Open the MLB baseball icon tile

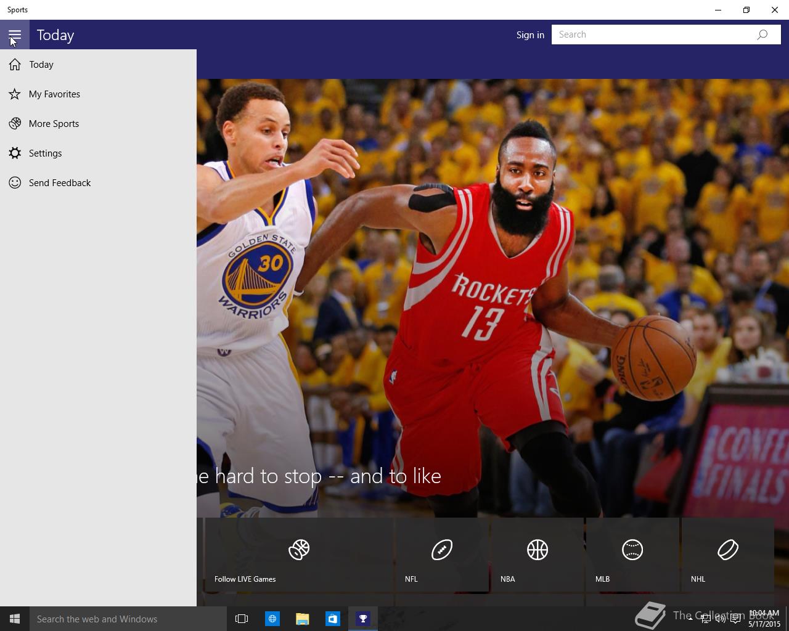point(632,549)
